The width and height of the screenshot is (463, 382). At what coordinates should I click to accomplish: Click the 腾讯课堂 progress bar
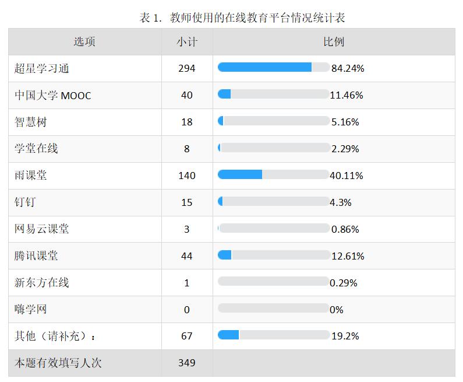point(273,255)
